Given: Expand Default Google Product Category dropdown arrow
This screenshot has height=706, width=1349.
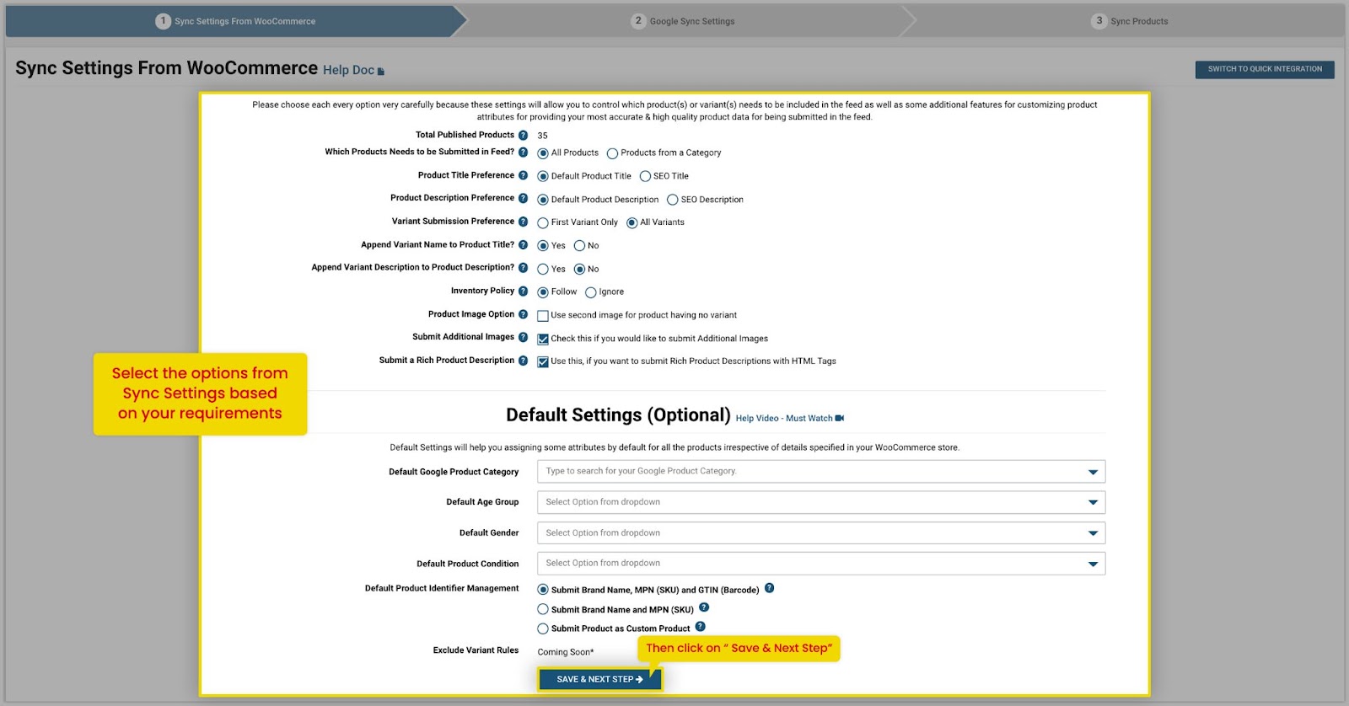Looking at the screenshot, I should tap(1093, 472).
